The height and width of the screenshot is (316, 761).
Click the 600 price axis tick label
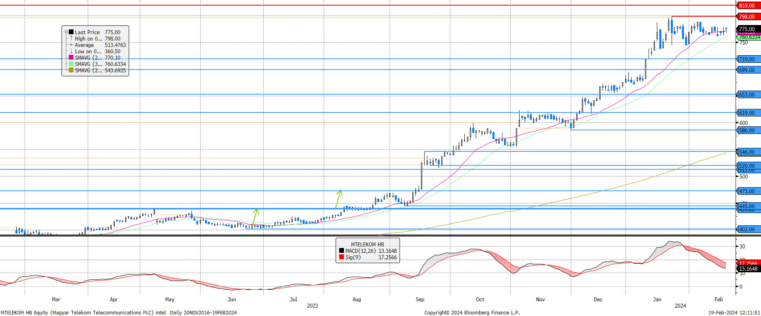[744, 123]
